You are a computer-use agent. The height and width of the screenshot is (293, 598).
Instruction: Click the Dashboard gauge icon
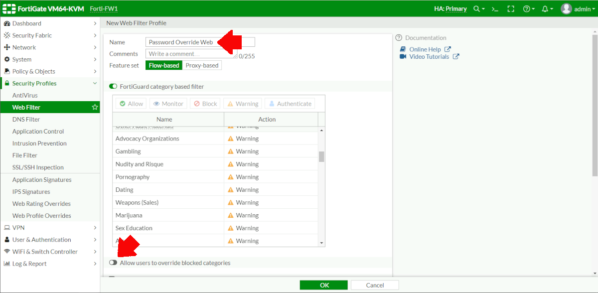point(6,23)
